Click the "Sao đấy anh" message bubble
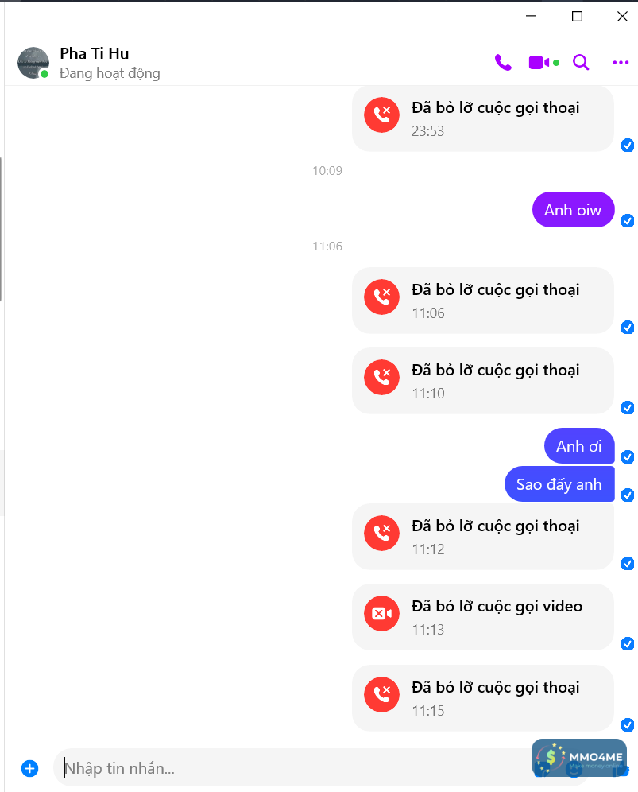The width and height of the screenshot is (638, 792). (x=559, y=484)
